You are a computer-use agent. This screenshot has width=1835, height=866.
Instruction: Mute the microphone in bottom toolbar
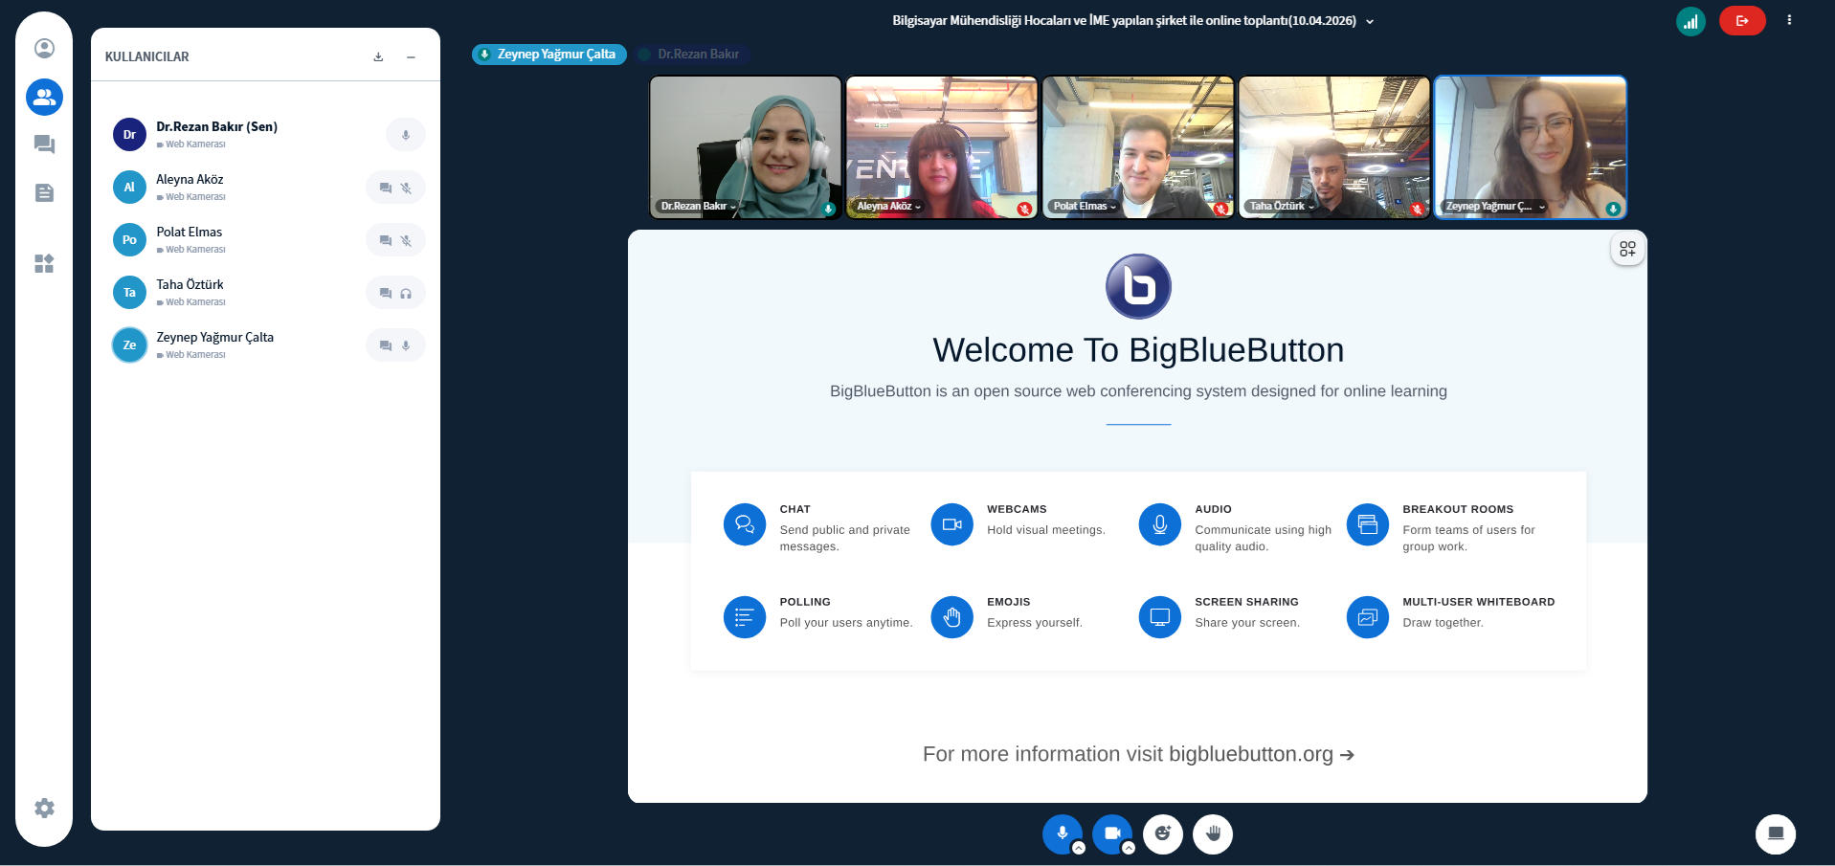click(1062, 833)
